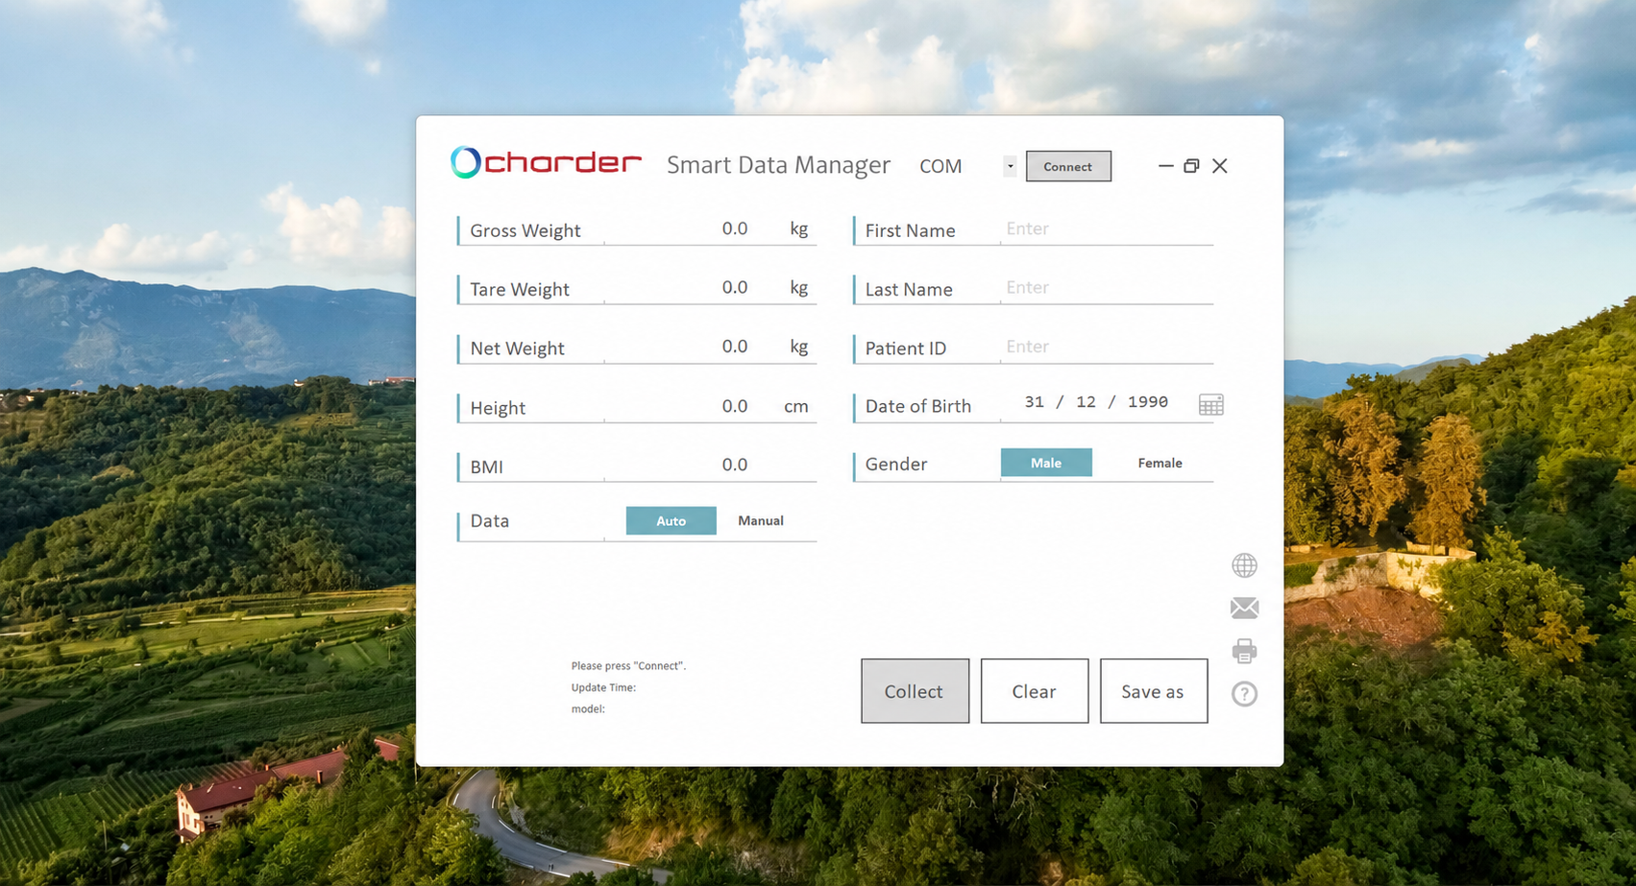Image resolution: width=1636 pixels, height=886 pixels.
Task: Open the Date of Birth calendar picker
Action: pos(1210,404)
